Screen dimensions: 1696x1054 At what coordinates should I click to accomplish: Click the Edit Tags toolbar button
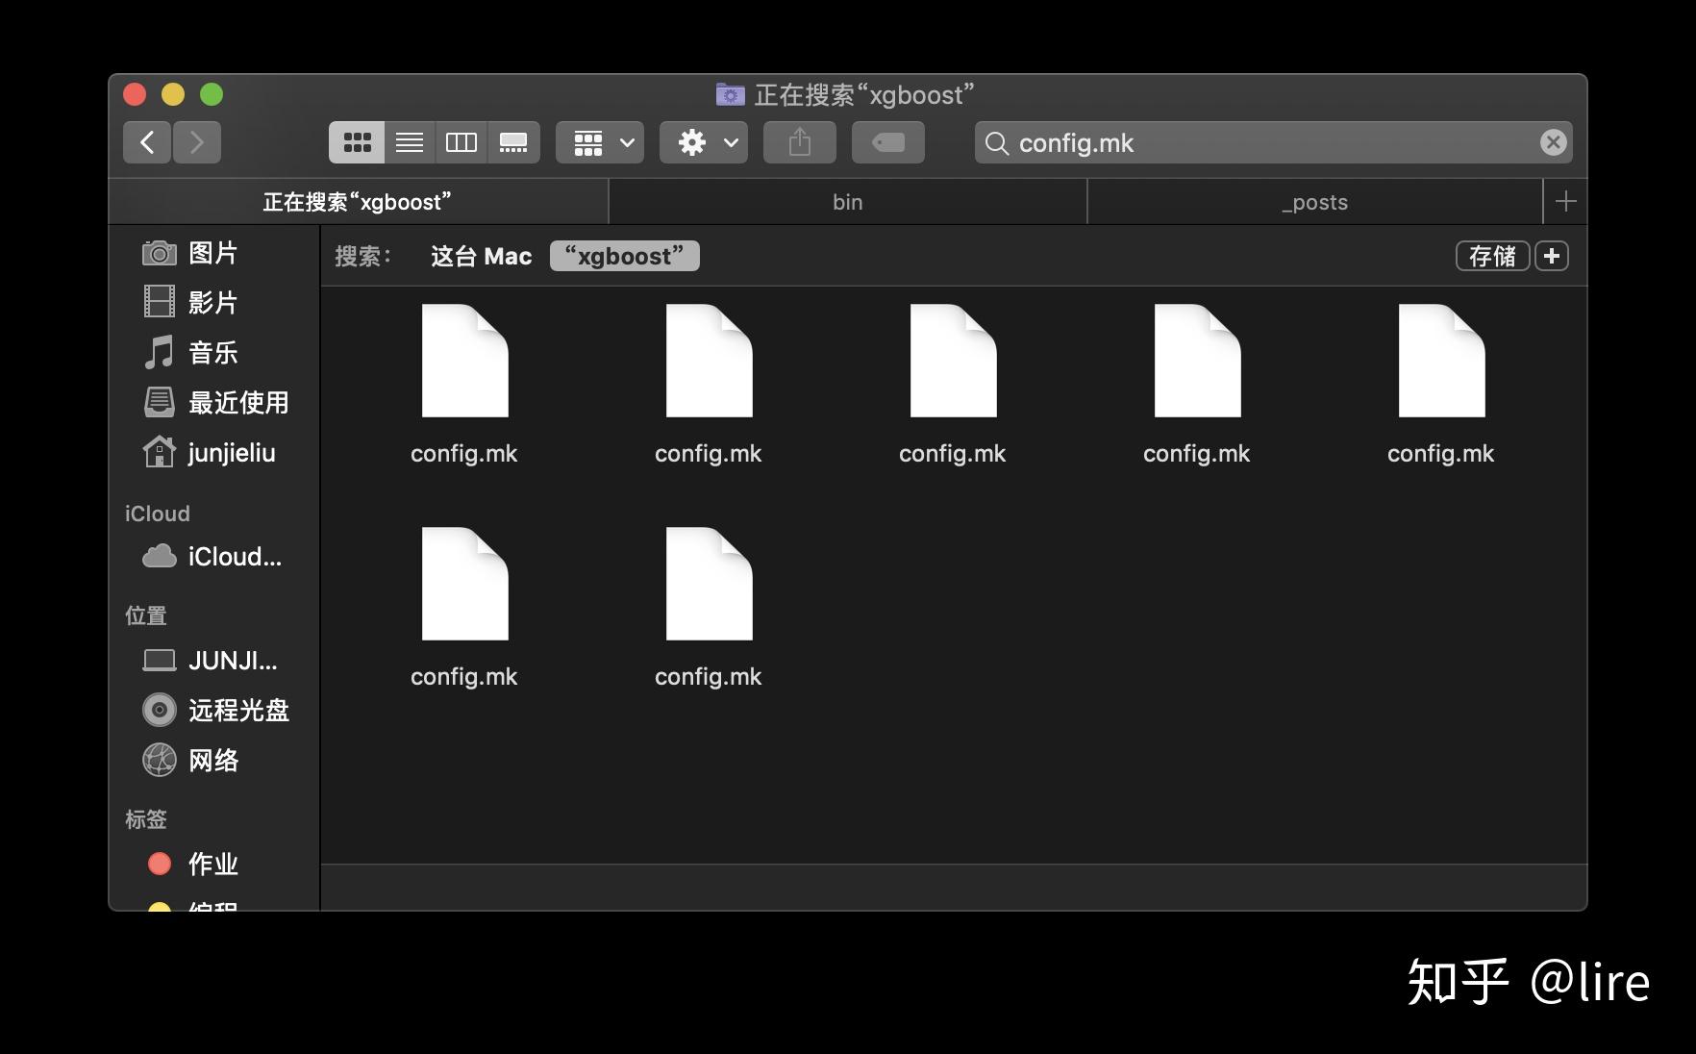click(x=888, y=142)
